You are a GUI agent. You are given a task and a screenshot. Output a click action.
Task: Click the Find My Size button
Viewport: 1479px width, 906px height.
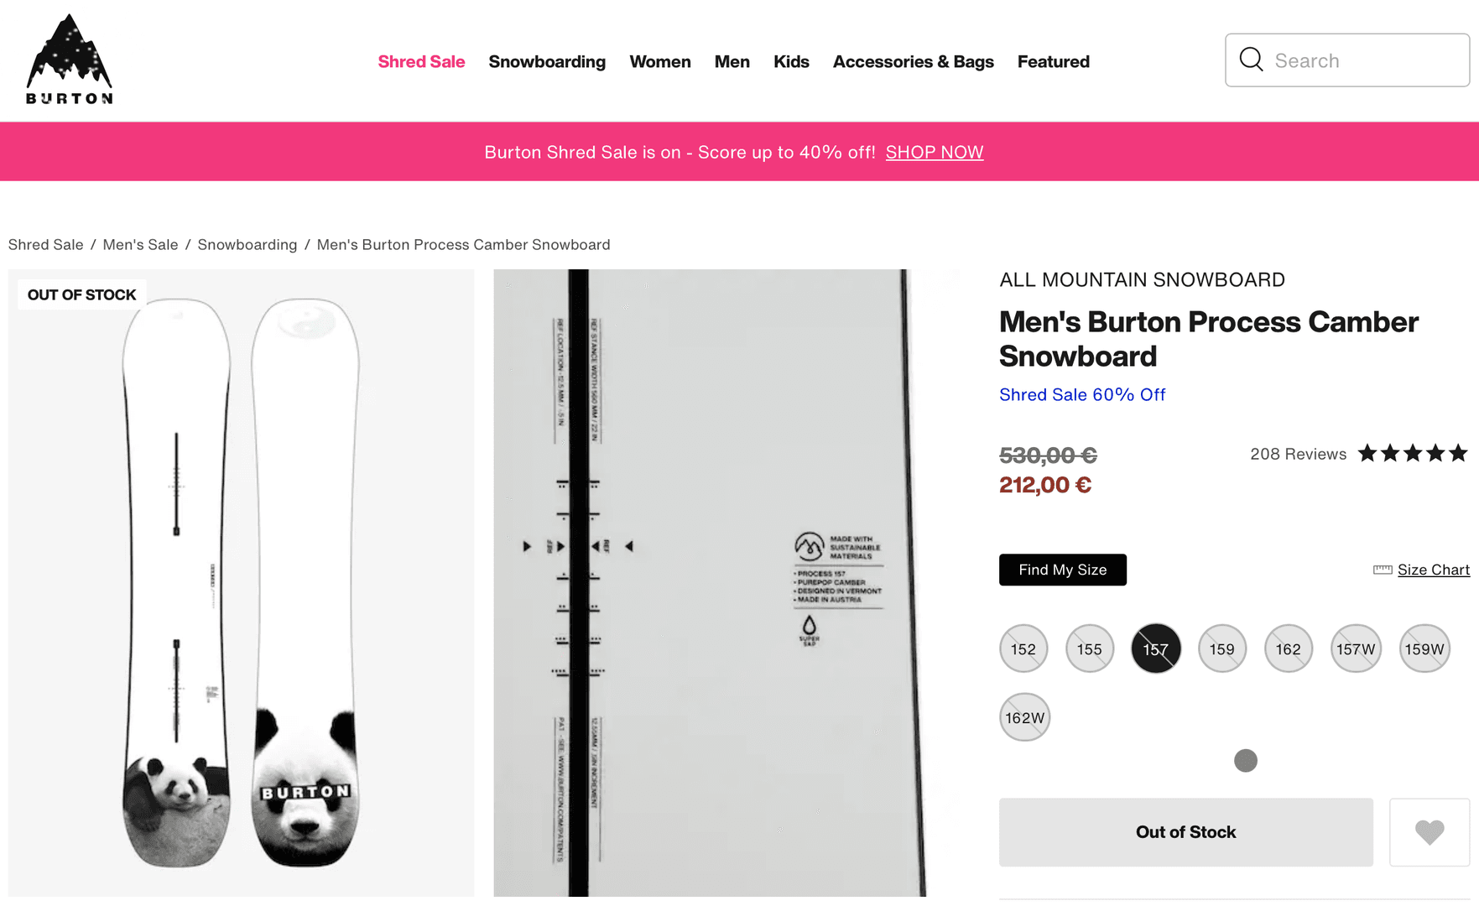point(1062,570)
